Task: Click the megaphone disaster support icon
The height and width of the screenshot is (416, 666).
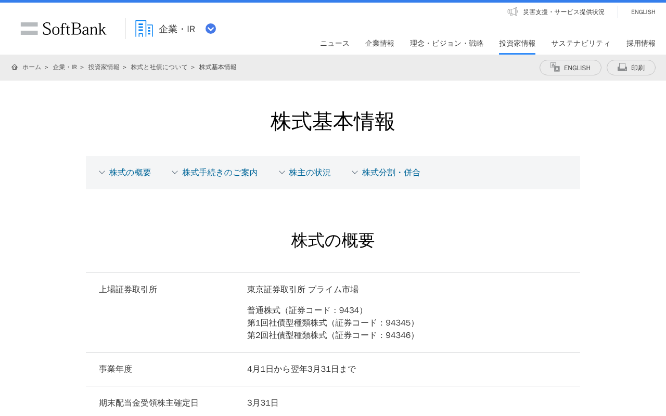Action: [x=513, y=11]
